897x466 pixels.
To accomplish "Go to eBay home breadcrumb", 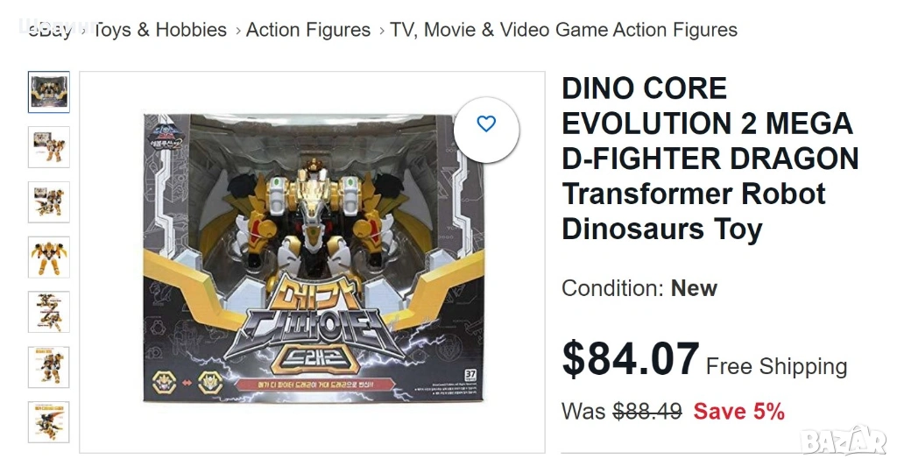I will pyautogui.click(x=50, y=30).
